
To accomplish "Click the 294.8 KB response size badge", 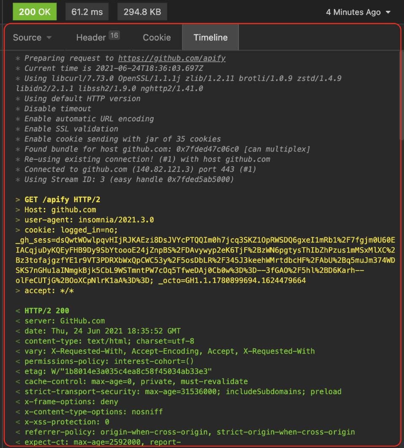I will coord(142,12).
